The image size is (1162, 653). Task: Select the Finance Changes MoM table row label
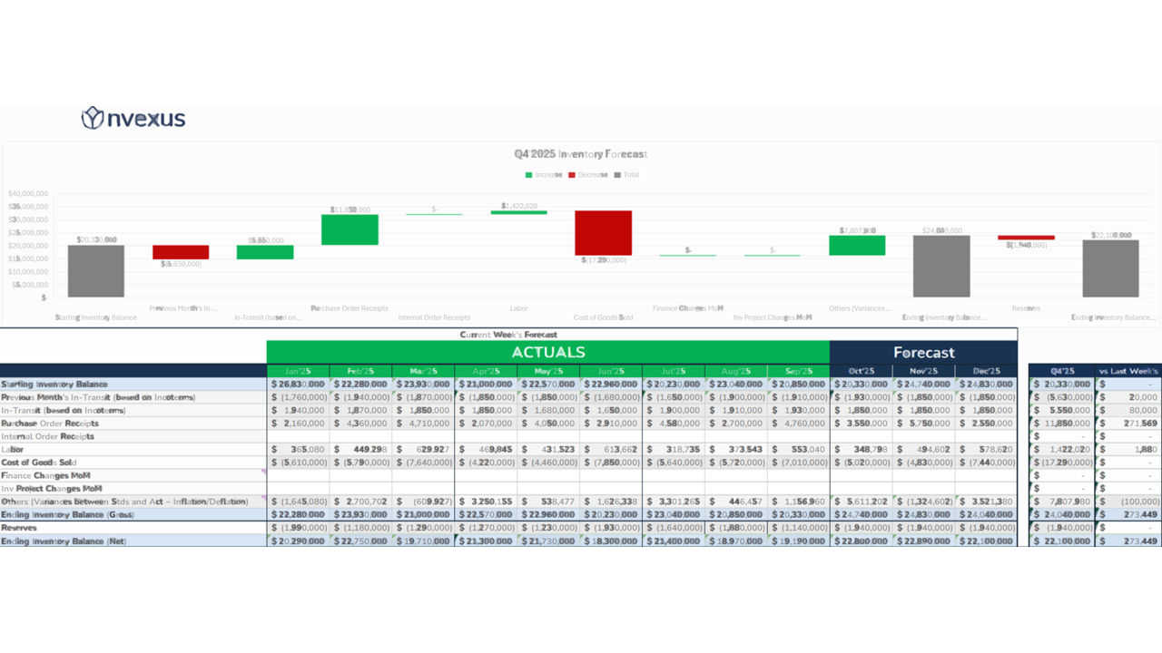45,476
